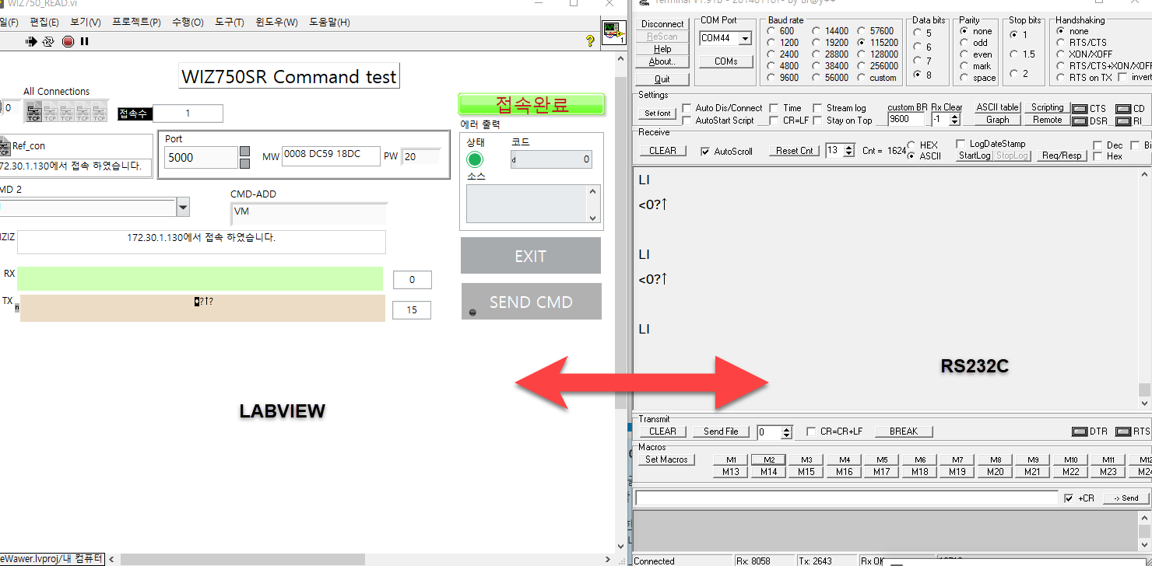The width and height of the screenshot is (1152, 566).
Task: Open LabVIEW context help question mark icon
Action: (x=590, y=41)
